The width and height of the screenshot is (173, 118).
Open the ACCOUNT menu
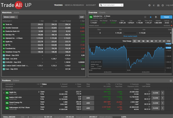tap(91, 5)
